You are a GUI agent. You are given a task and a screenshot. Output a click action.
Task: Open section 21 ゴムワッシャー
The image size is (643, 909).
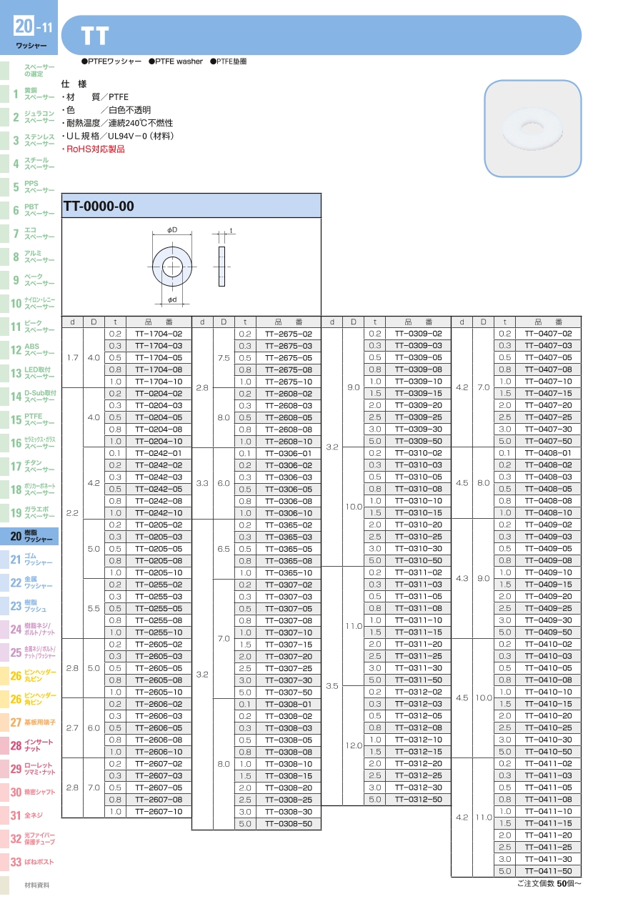[32, 559]
